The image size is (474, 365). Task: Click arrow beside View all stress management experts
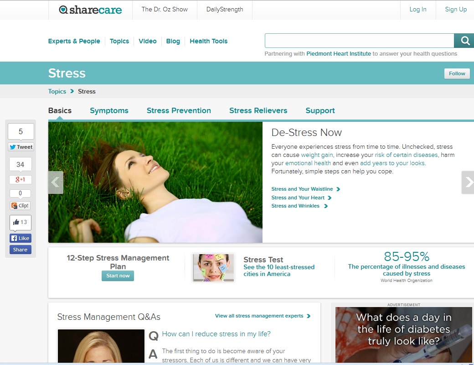point(309,316)
